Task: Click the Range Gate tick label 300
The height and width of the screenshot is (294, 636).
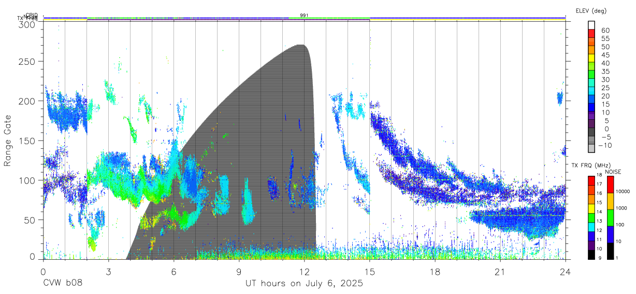Action: [x=27, y=24]
